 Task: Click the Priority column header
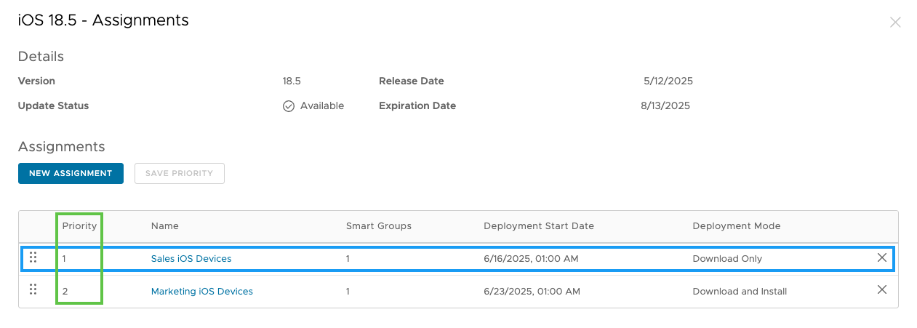point(79,226)
